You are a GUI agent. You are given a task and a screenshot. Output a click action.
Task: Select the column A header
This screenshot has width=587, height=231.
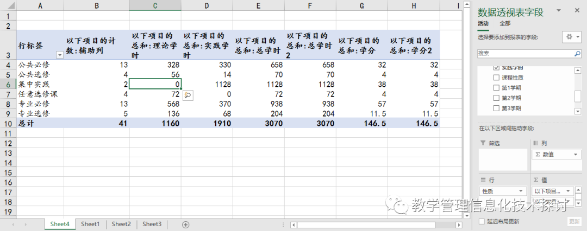(40, 5)
